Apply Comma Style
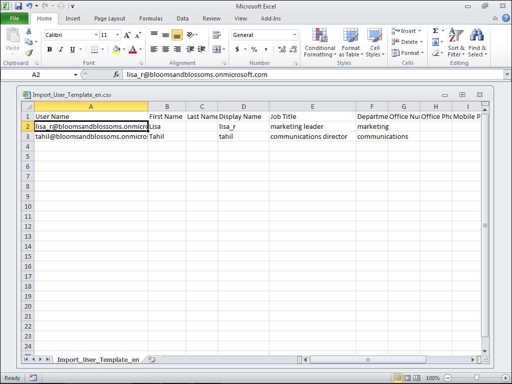Viewport: 512px width, 384px height. pyautogui.click(x=266, y=49)
